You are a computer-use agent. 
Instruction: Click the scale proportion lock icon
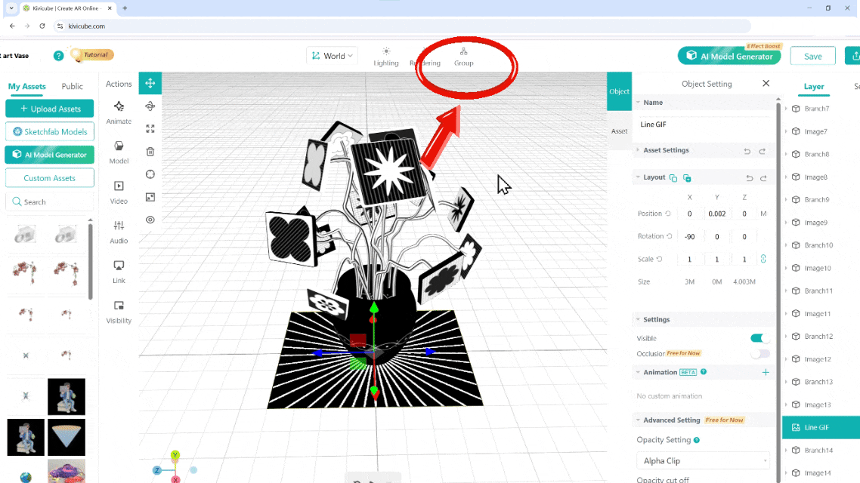763,259
